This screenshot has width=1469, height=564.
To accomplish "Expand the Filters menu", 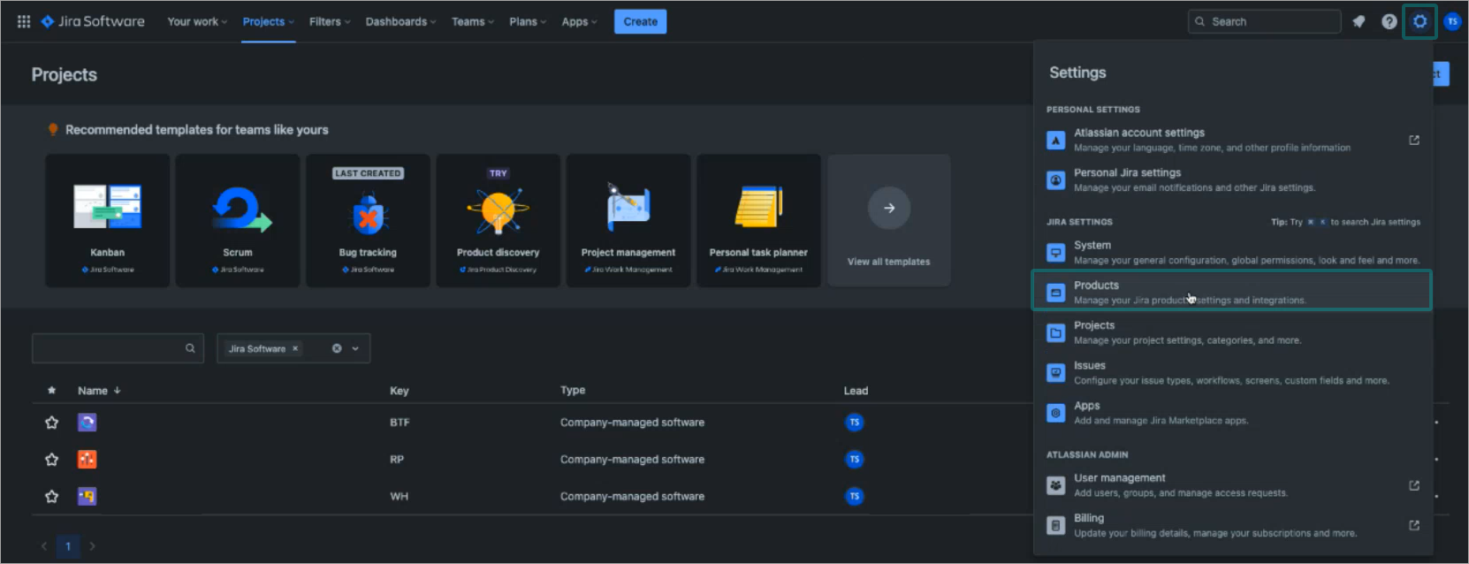I will tap(330, 21).
